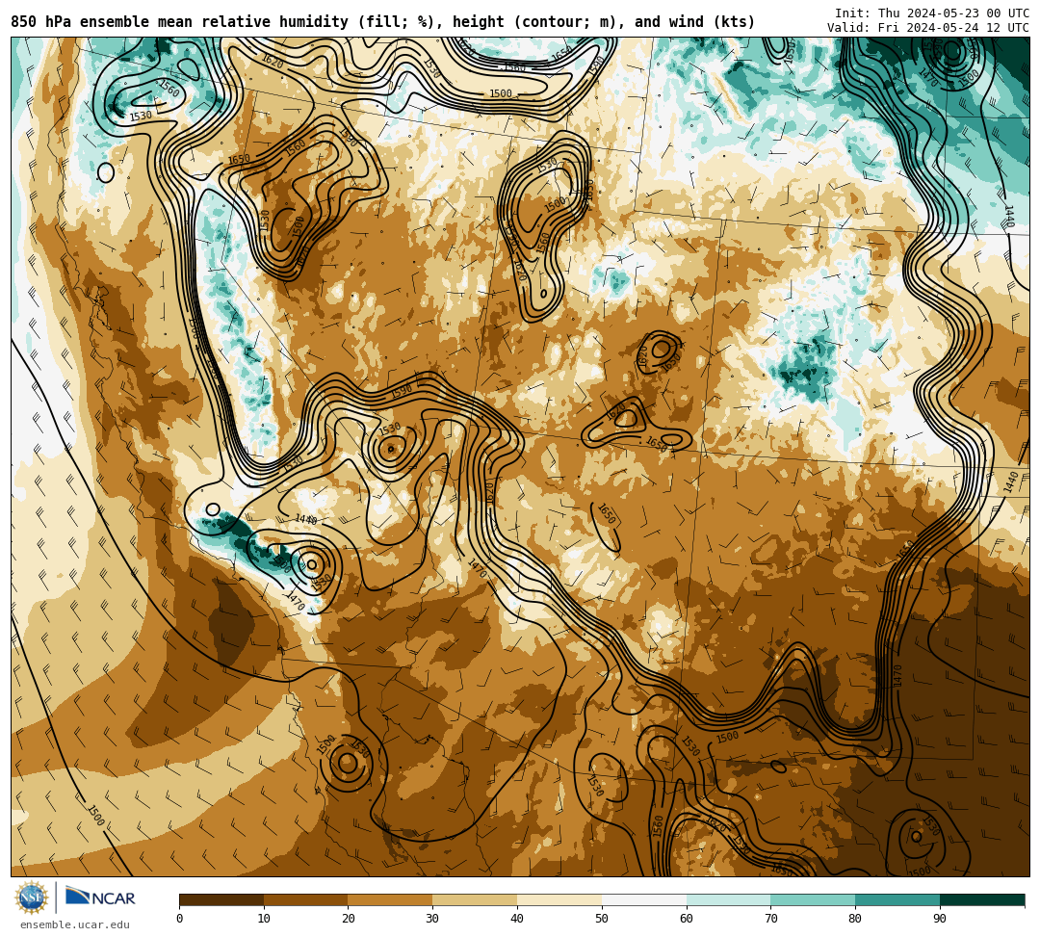Screen dimensions: 1040x937
Task: Select the 50-60% white color swatch
Action: coord(644,899)
